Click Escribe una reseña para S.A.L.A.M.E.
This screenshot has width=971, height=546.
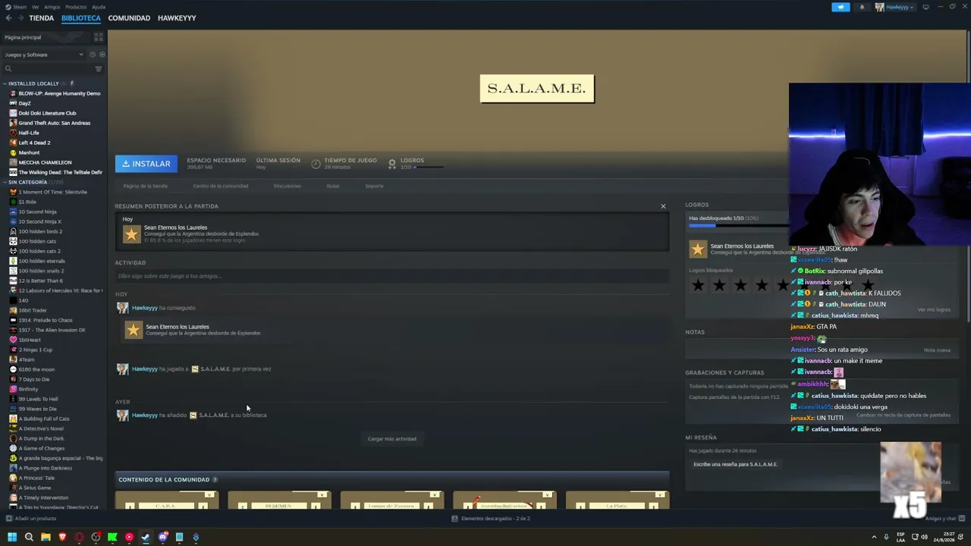pyautogui.click(x=735, y=464)
